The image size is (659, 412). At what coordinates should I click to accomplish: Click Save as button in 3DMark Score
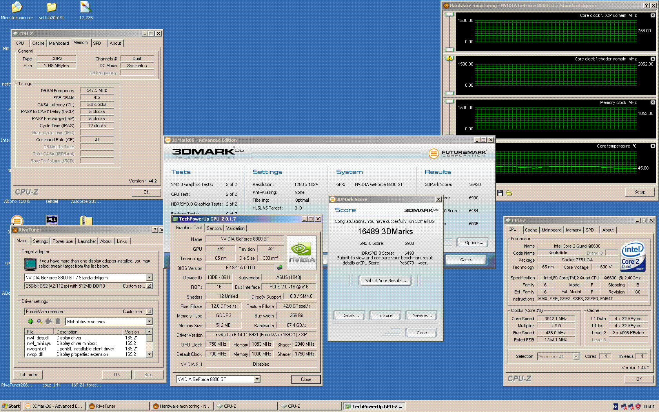pos(422,315)
